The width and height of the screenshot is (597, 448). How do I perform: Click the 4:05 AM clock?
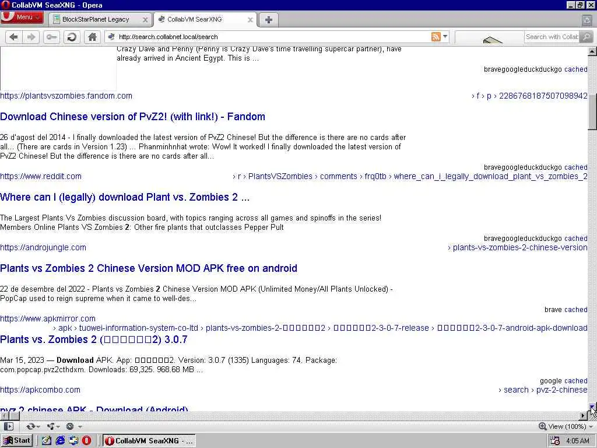pos(578,441)
